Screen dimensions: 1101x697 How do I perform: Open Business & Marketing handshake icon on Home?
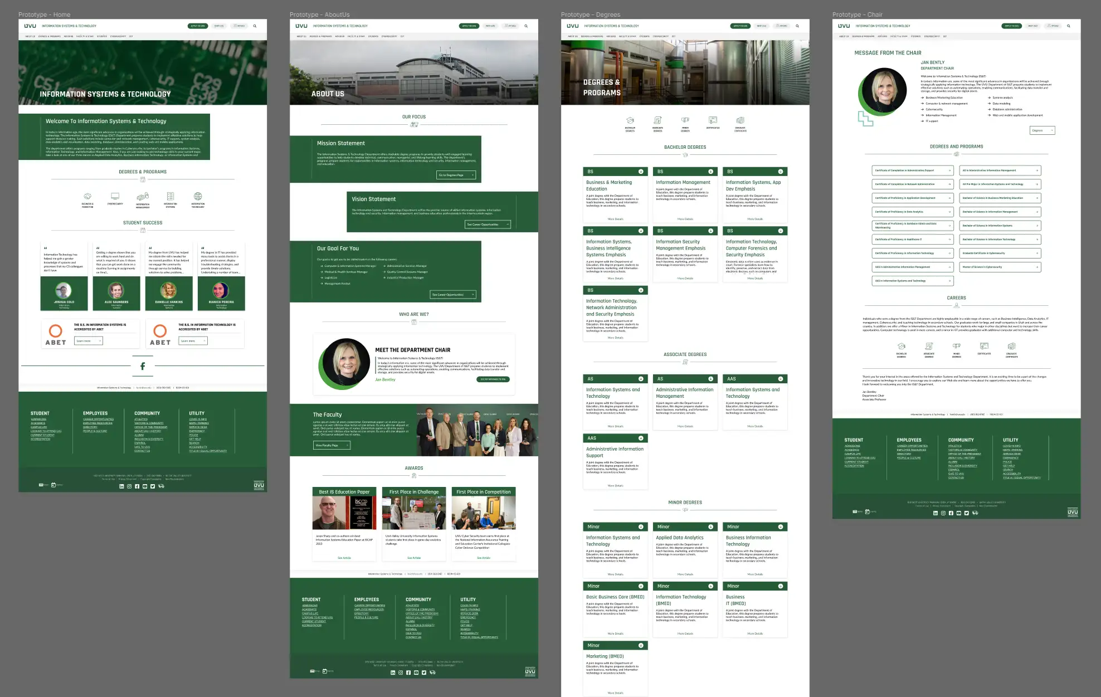pyautogui.click(x=87, y=196)
